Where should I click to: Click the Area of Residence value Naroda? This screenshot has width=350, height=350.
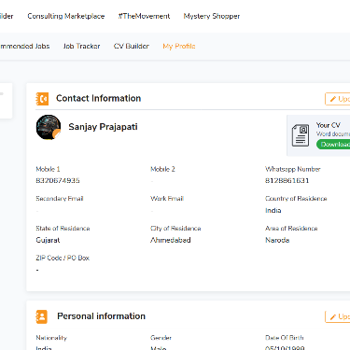tap(277, 240)
